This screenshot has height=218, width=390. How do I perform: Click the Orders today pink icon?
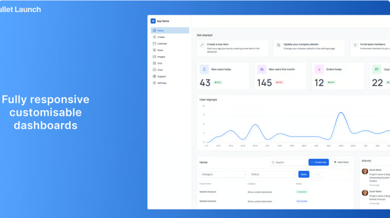(319, 69)
